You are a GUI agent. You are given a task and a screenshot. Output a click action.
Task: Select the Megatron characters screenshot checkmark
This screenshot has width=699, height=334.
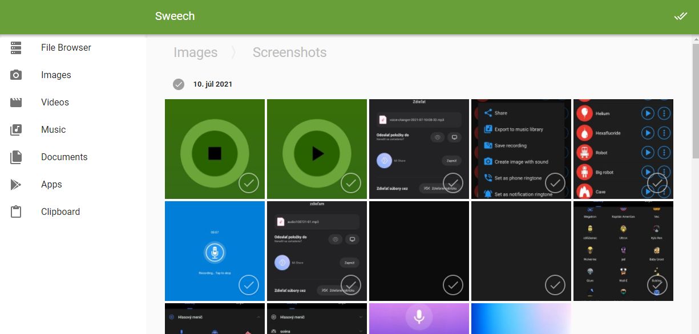[657, 285]
